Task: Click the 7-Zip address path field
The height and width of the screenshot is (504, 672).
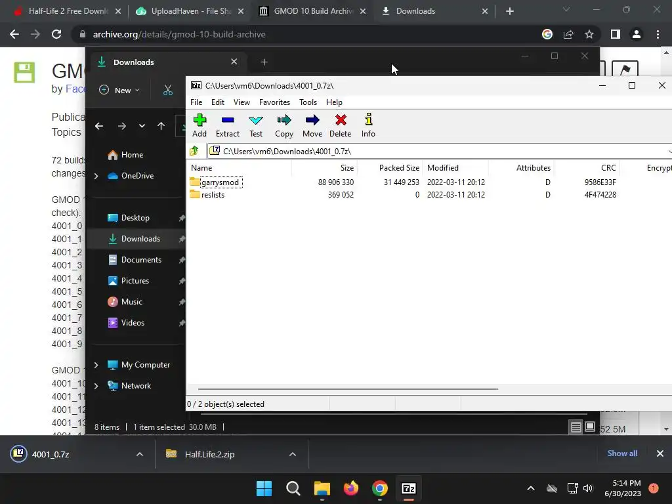Action: [x=439, y=151]
